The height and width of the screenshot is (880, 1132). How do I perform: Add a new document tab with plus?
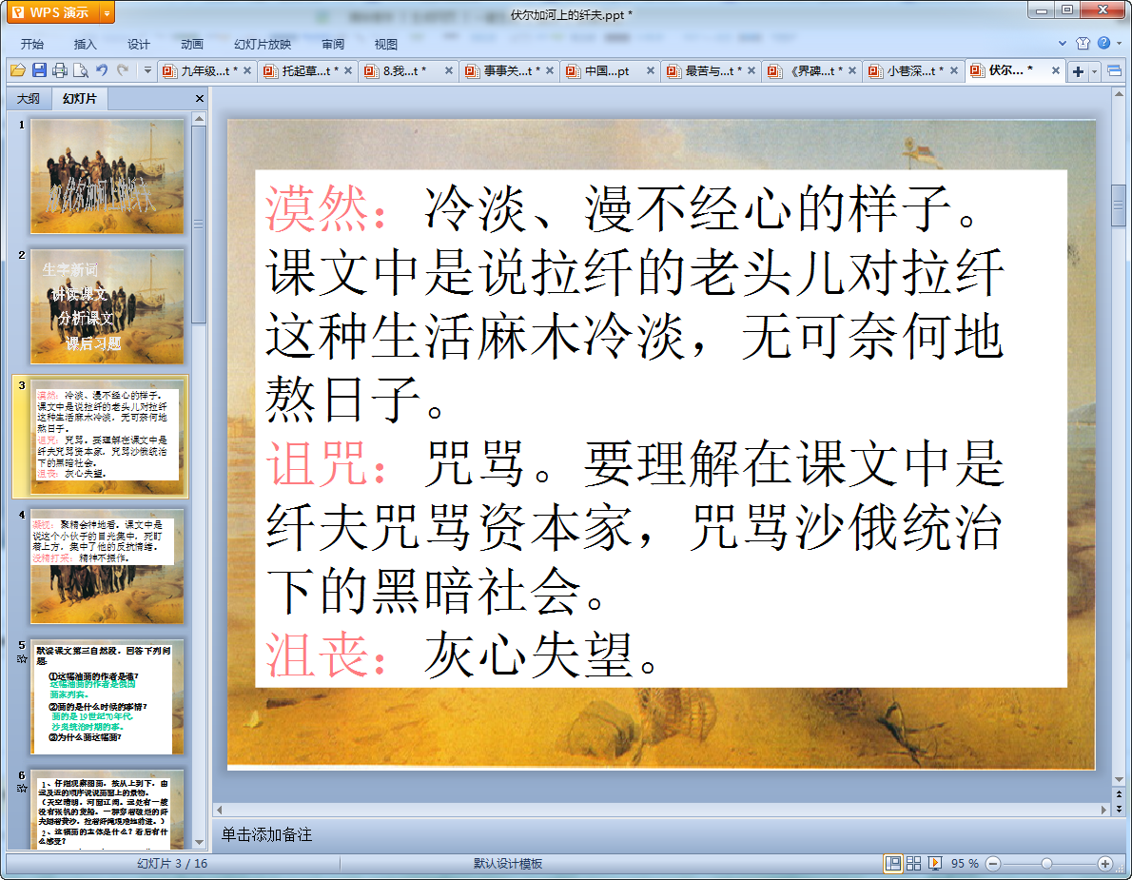(x=1078, y=70)
